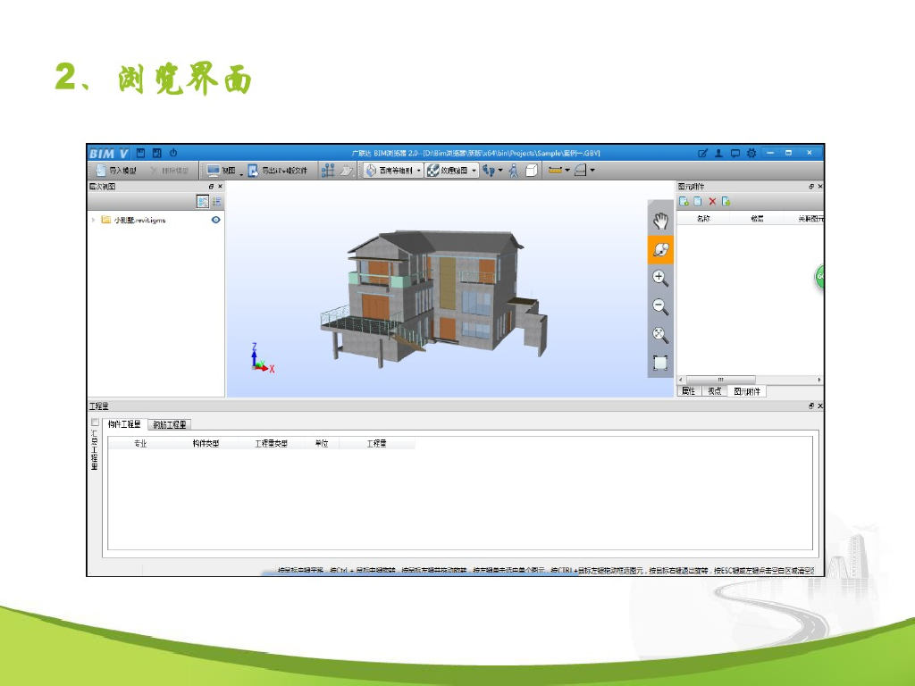
Task: Switch to the tree view icon in 层次视图
Action: coord(203,202)
